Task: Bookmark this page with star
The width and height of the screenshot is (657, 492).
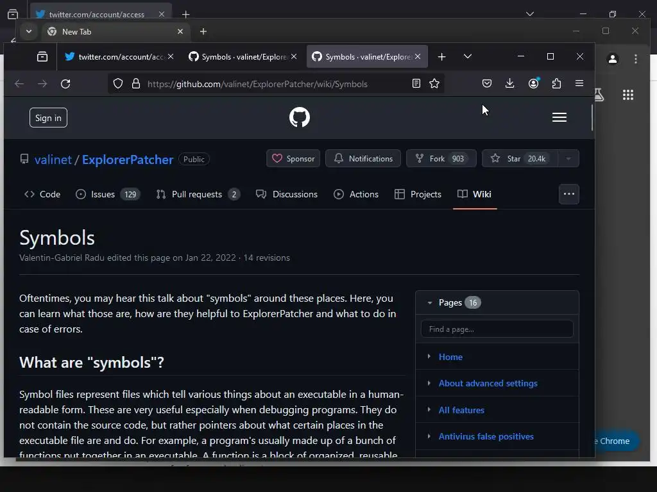Action: click(x=434, y=84)
